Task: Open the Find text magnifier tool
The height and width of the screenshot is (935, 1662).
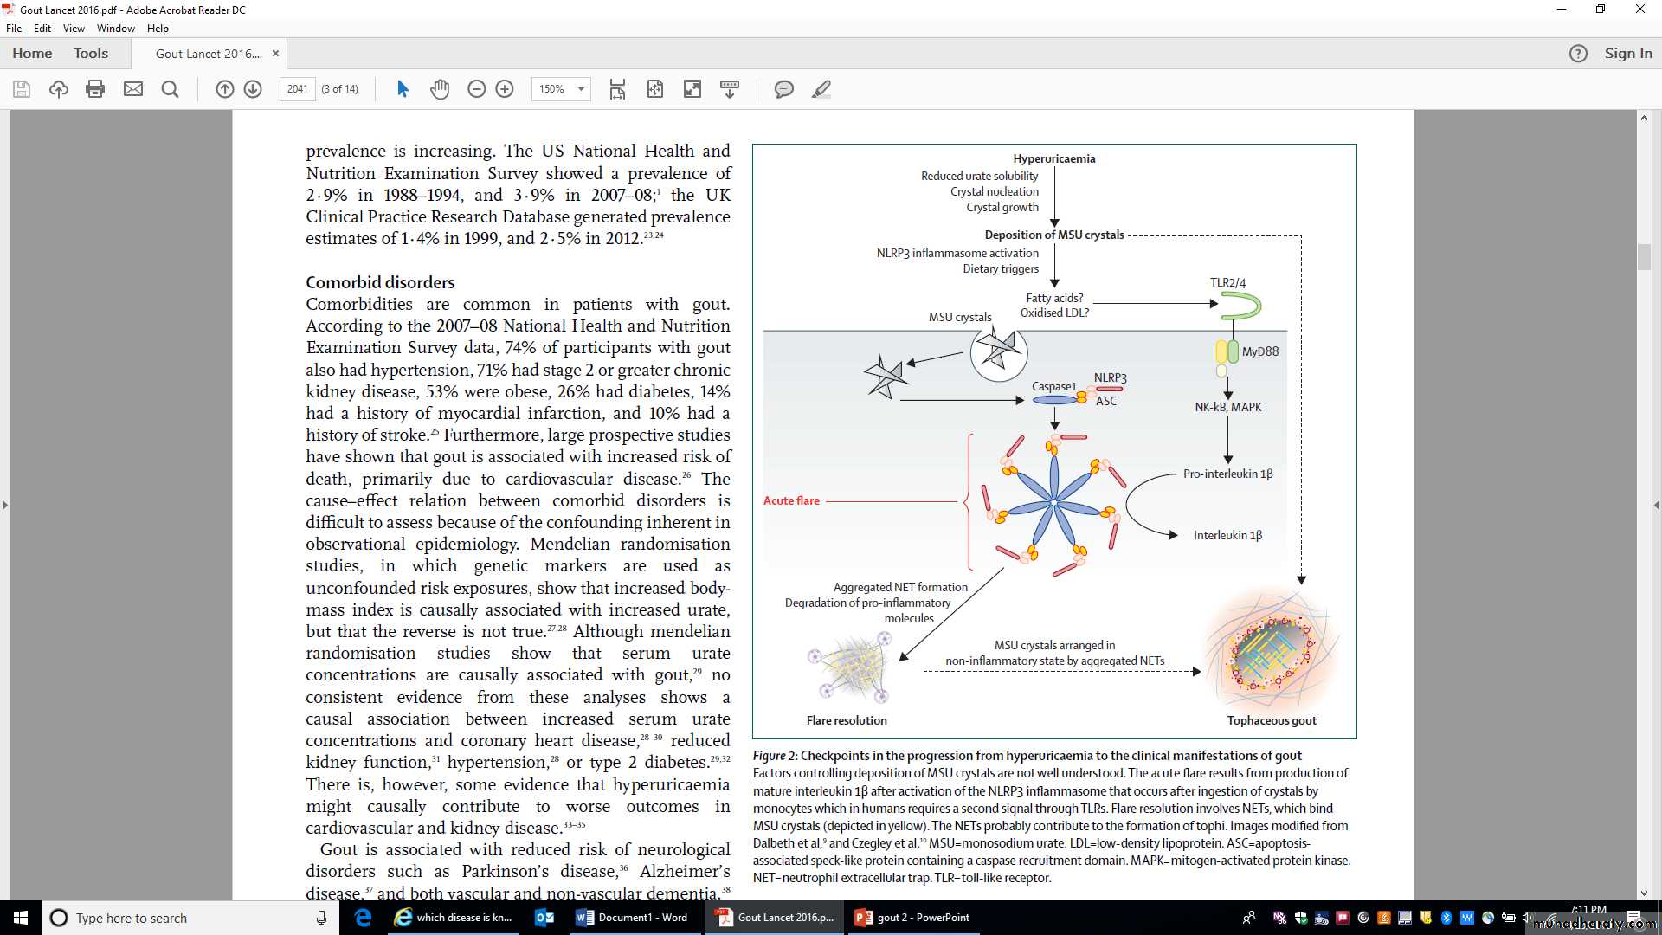Action: click(x=171, y=89)
